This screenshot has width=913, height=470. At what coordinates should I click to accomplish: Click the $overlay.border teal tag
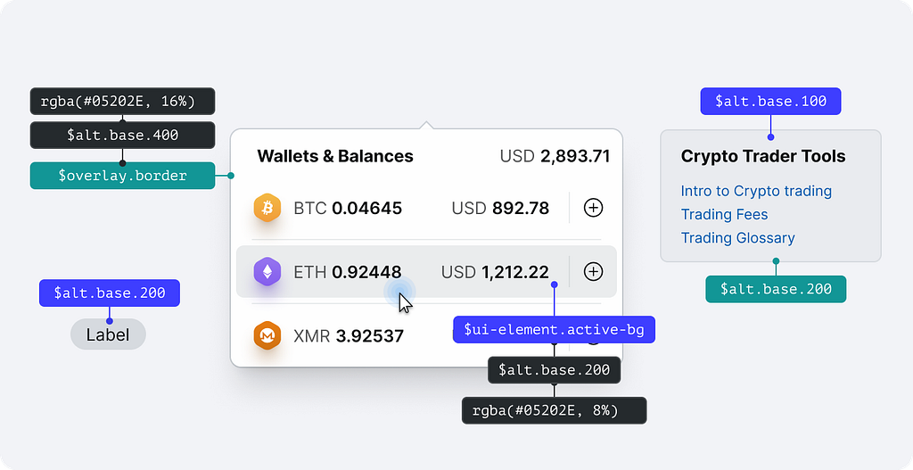click(x=122, y=176)
